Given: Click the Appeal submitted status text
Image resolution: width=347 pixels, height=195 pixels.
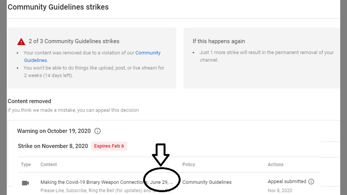Looking at the screenshot, I should click(x=287, y=181).
